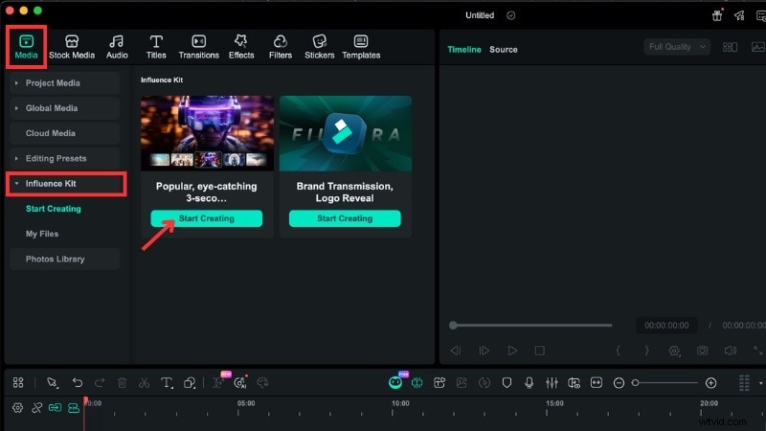Toggle the shield marker icon in timeline toolbar

(x=507, y=382)
